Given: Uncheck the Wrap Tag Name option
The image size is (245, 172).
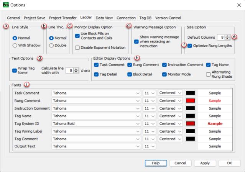Looking at the screenshot, I should 15,70.
